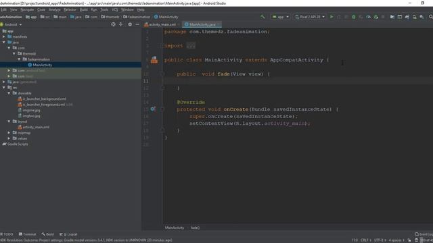Click override gutter marker beside onCreate
Screen dimensions: 433x243
pos(153,109)
